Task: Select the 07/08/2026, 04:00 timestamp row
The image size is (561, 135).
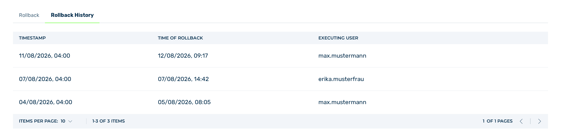Action: (280, 79)
